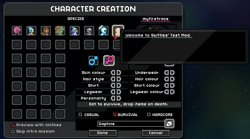Uncheck Preview with clothes
This screenshot has width=250, height=139.
(13, 125)
